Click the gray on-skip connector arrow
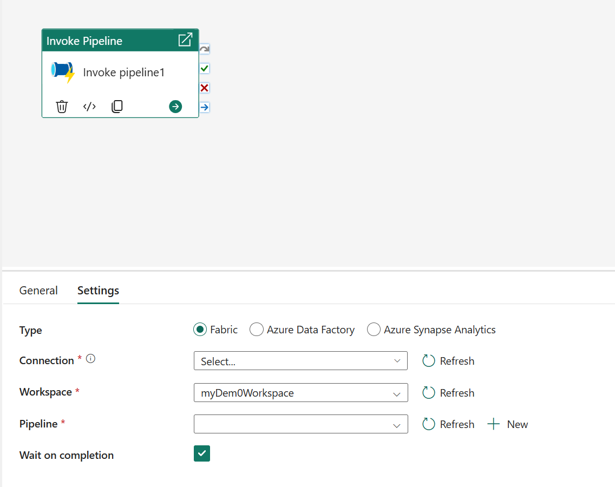This screenshot has height=487, width=615. (x=204, y=50)
